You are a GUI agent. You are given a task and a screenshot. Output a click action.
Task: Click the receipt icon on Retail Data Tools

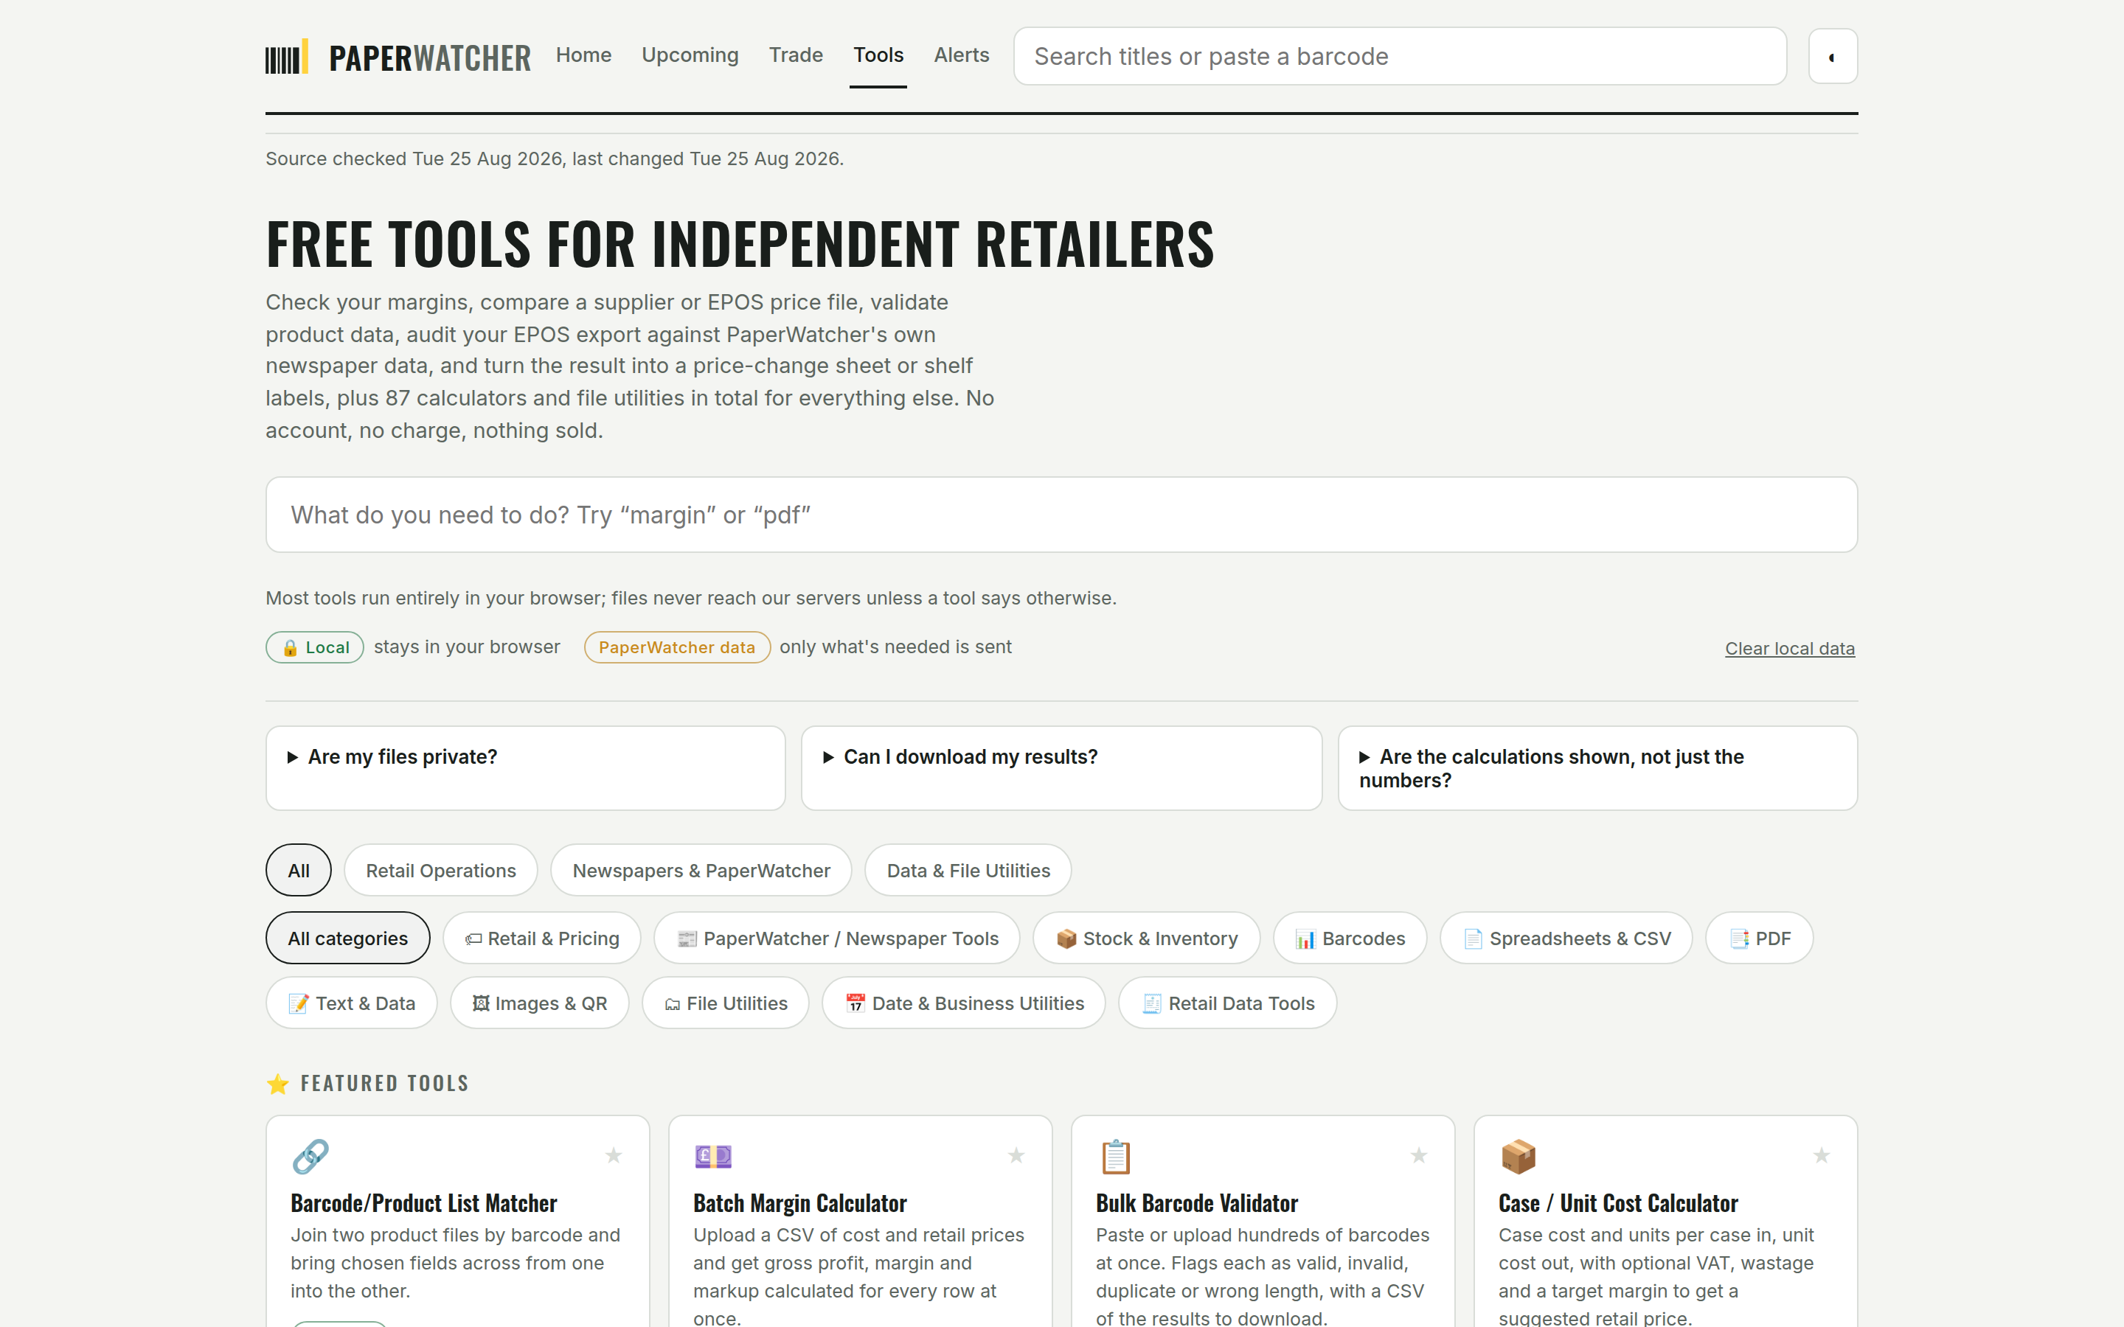coord(1151,1004)
